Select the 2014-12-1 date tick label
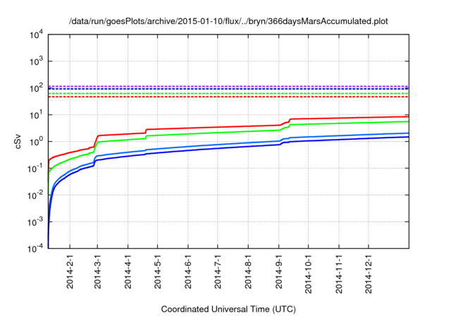This screenshot has width=451, height=316. pos(369,273)
